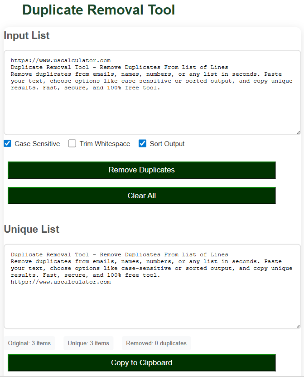Copy results with Copy to Clipboard
This screenshot has width=304, height=377.
(142, 362)
